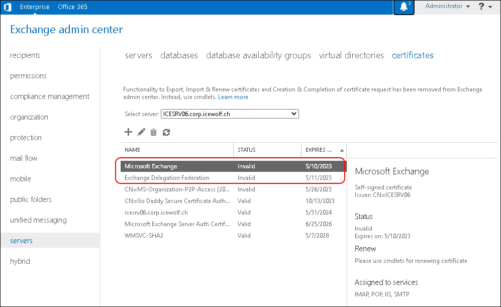Open the notifications bell
Viewport: 501px width, 307px height.
[404, 7]
